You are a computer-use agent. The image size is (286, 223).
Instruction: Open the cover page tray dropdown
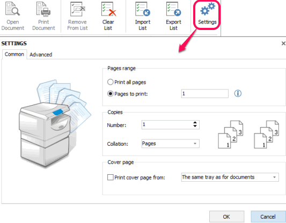[230, 177]
